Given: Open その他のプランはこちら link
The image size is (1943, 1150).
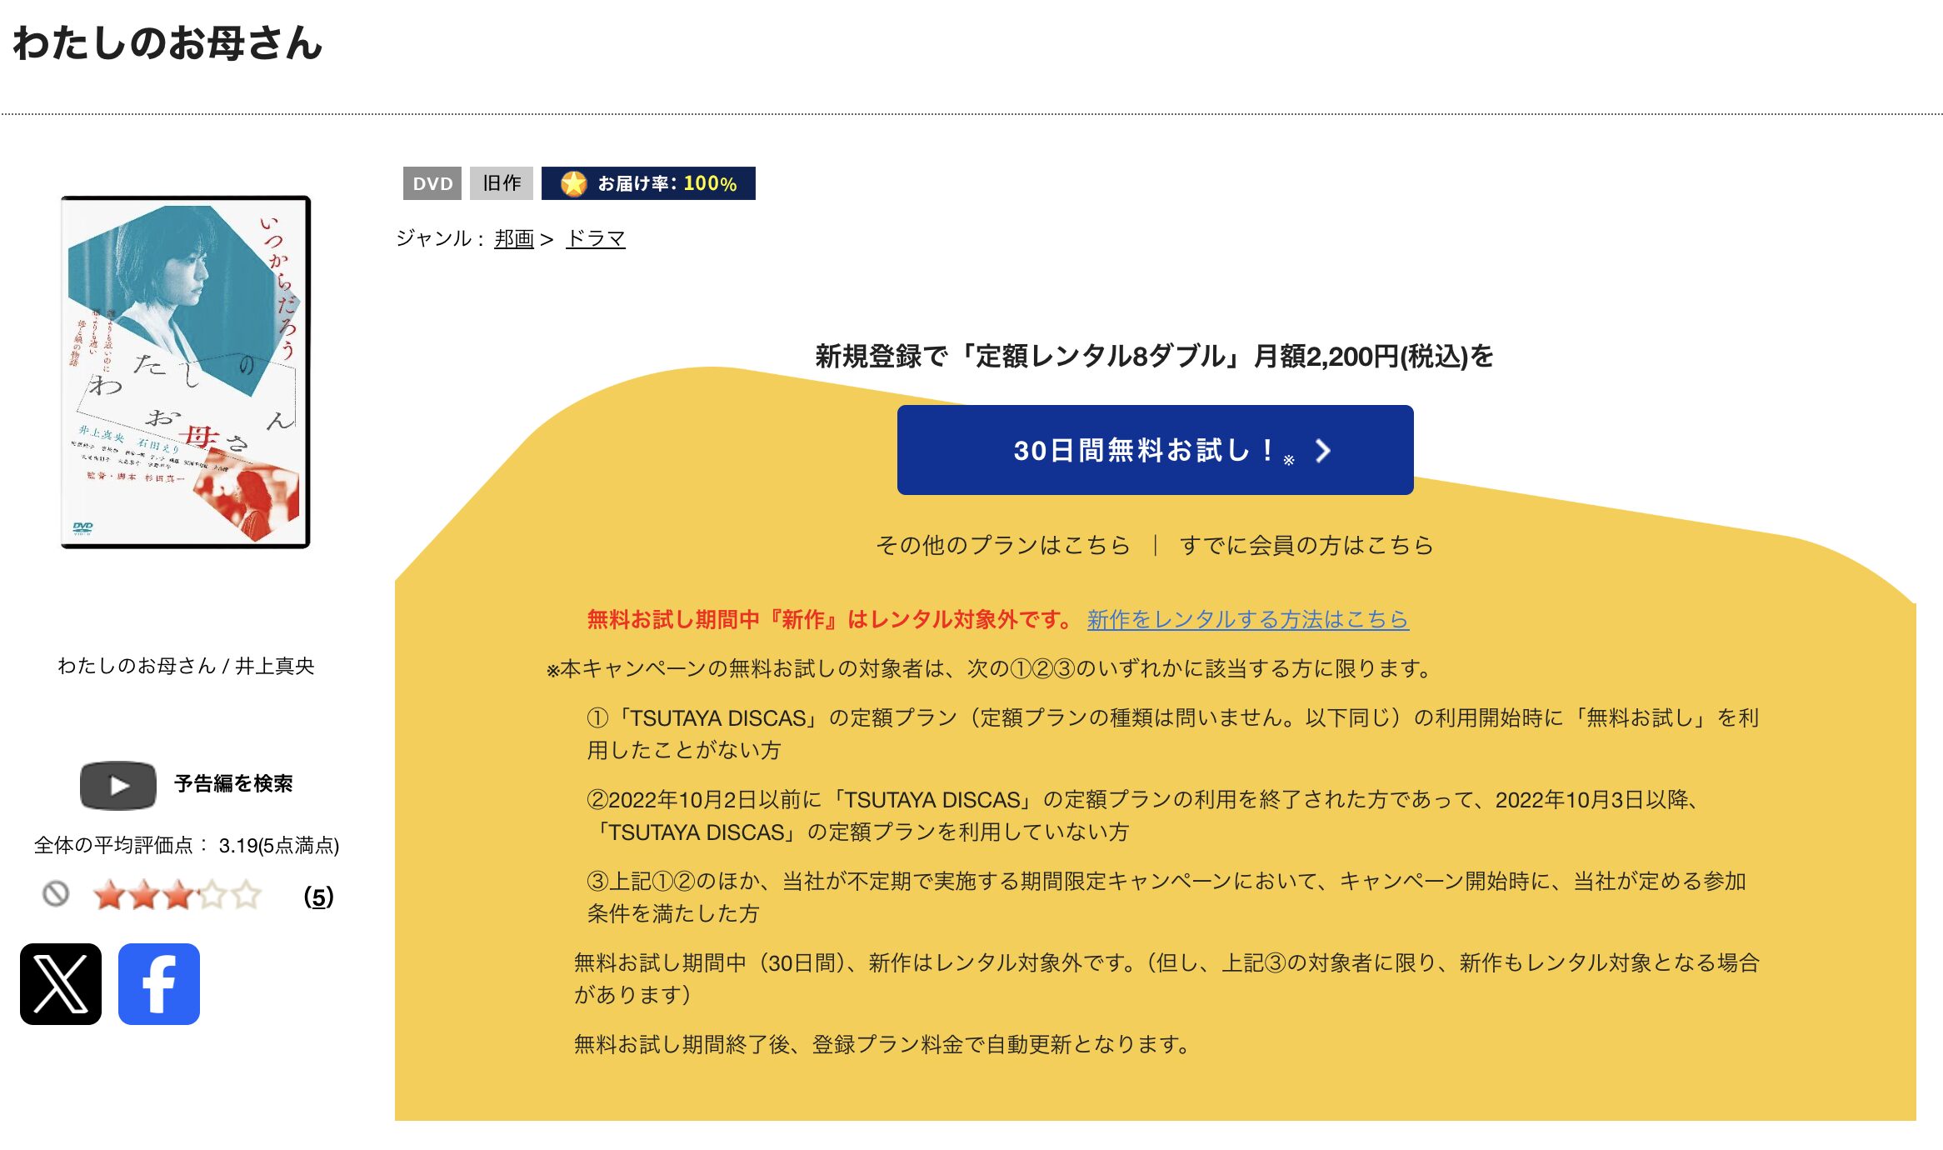Looking at the screenshot, I should pos(1003,545).
